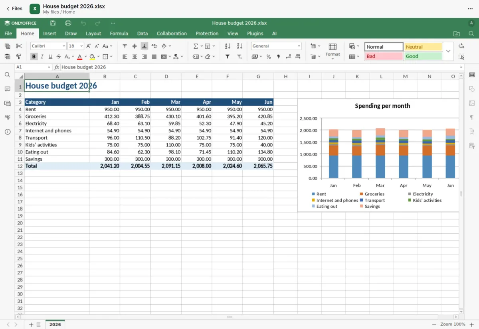Align cell content to top
The height and width of the screenshot is (329, 479).
tap(125, 46)
